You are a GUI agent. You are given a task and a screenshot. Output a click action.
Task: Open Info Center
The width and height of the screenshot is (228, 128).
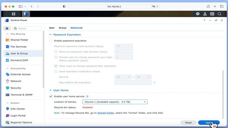tap(23, 109)
